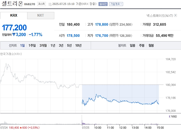Select the 3개월 chart period
Screen dimensions: 181x131
point(43,45)
